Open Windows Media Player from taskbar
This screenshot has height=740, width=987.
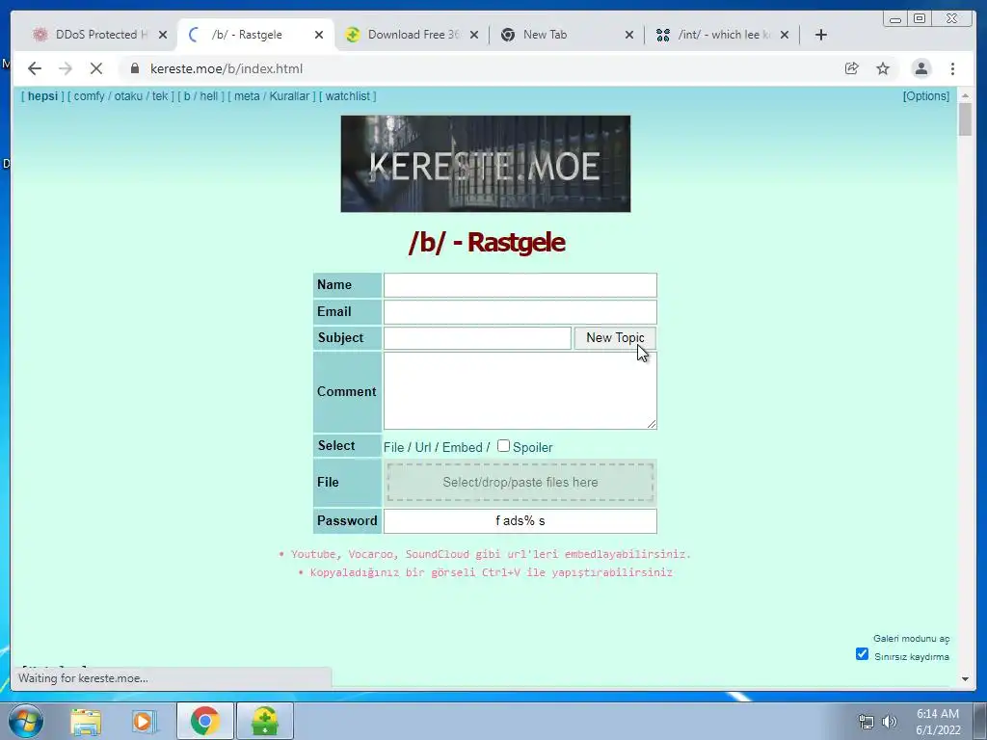(145, 721)
